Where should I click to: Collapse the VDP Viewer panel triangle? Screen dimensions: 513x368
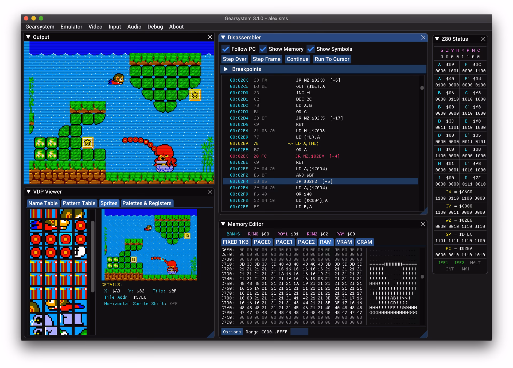[x=29, y=191]
